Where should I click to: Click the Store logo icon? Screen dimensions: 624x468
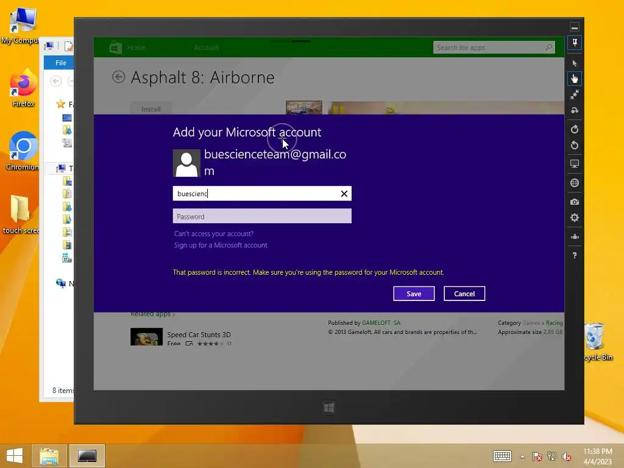coord(115,48)
